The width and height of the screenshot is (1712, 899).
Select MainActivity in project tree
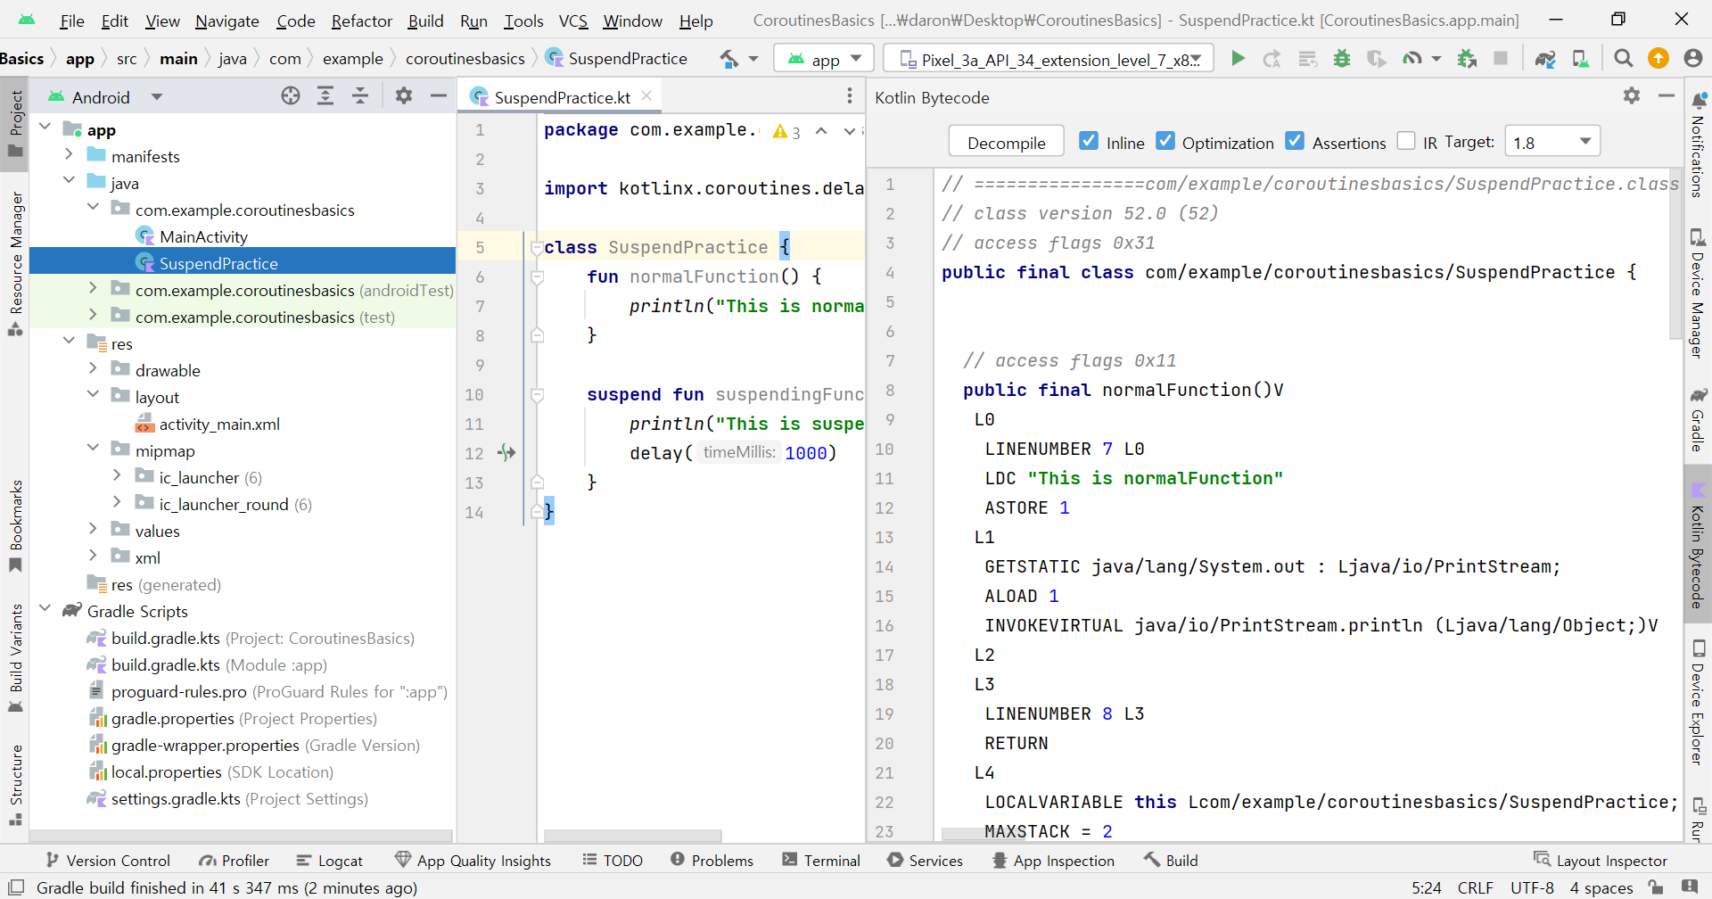[203, 236]
